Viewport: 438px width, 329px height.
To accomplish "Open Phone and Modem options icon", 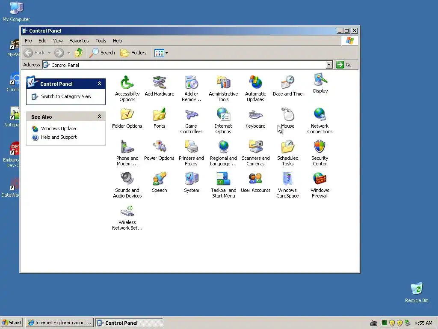I will [127, 153].
